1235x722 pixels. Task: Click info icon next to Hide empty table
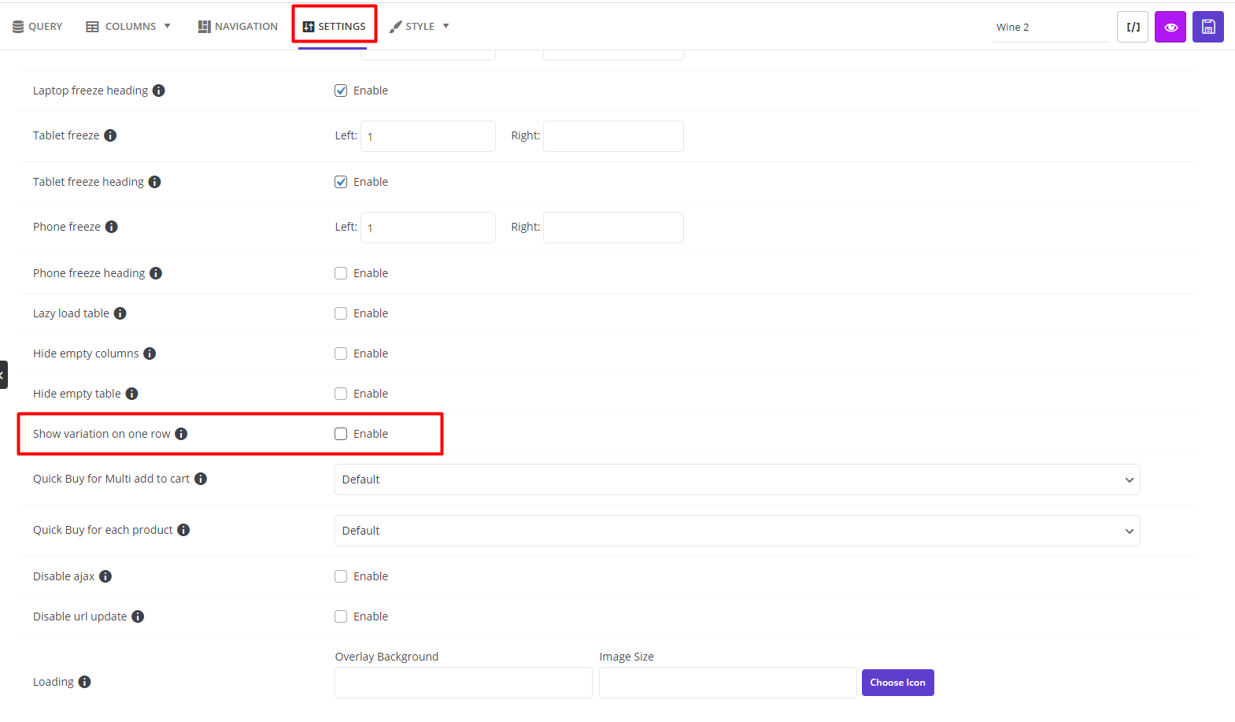(132, 394)
